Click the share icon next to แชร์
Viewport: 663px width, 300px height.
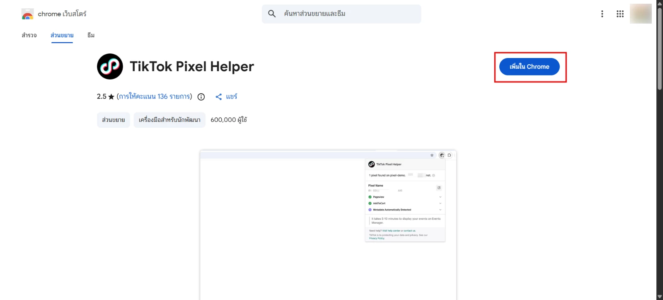click(x=219, y=97)
